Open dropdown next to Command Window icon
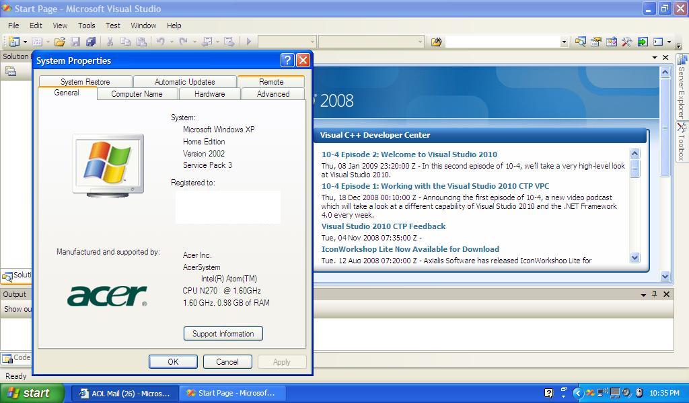689x403 pixels. point(669,42)
